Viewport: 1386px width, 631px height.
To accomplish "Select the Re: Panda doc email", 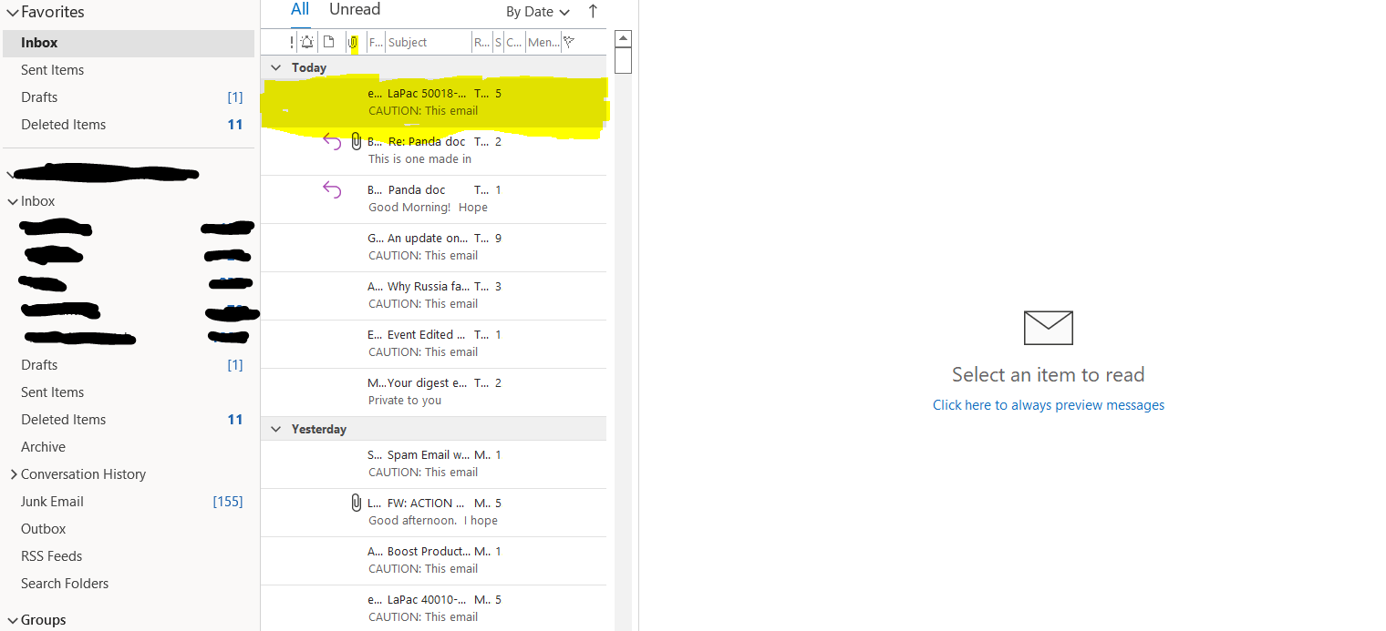I will pyautogui.click(x=434, y=151).
